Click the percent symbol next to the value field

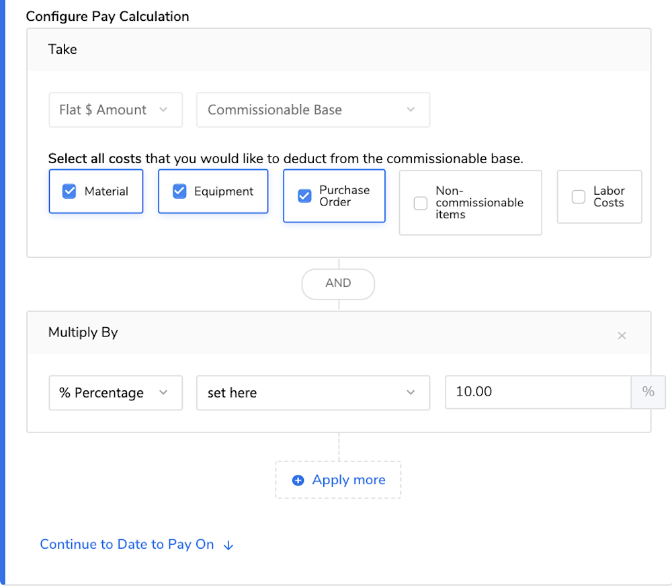pyautogui.click(x=648, y=392)
